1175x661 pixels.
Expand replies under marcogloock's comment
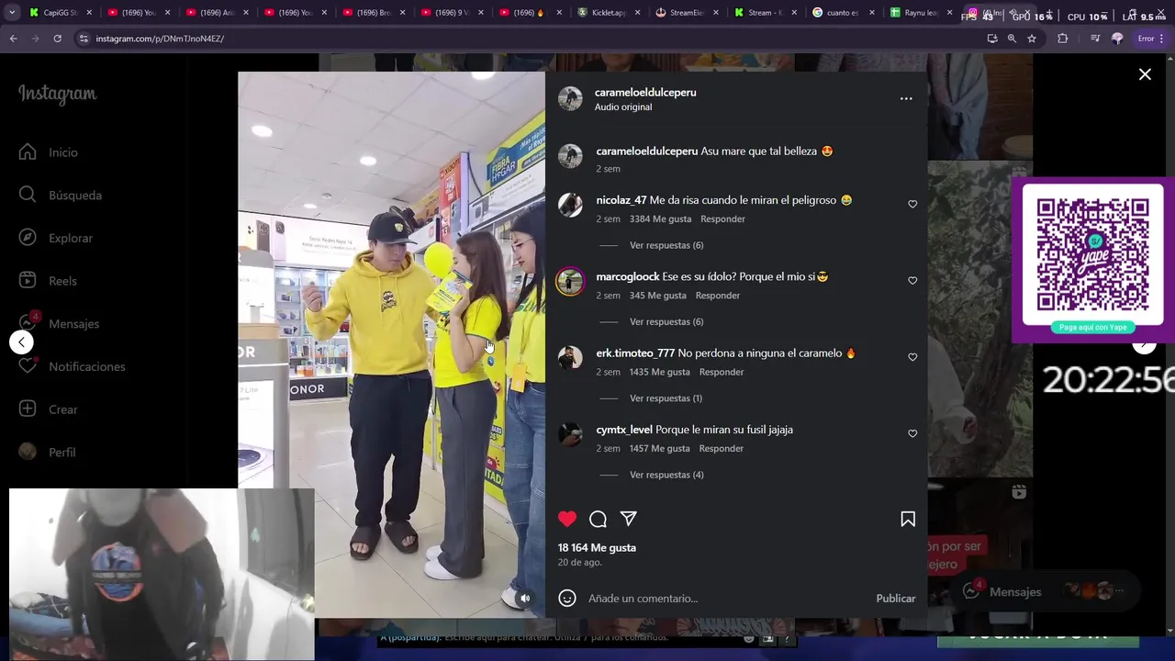click(x=666, y=321)
